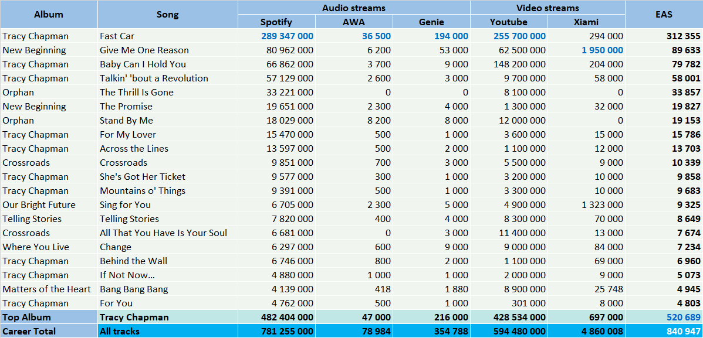
Task: Click Matters of the Heart album cell
Action: point(49,289)
